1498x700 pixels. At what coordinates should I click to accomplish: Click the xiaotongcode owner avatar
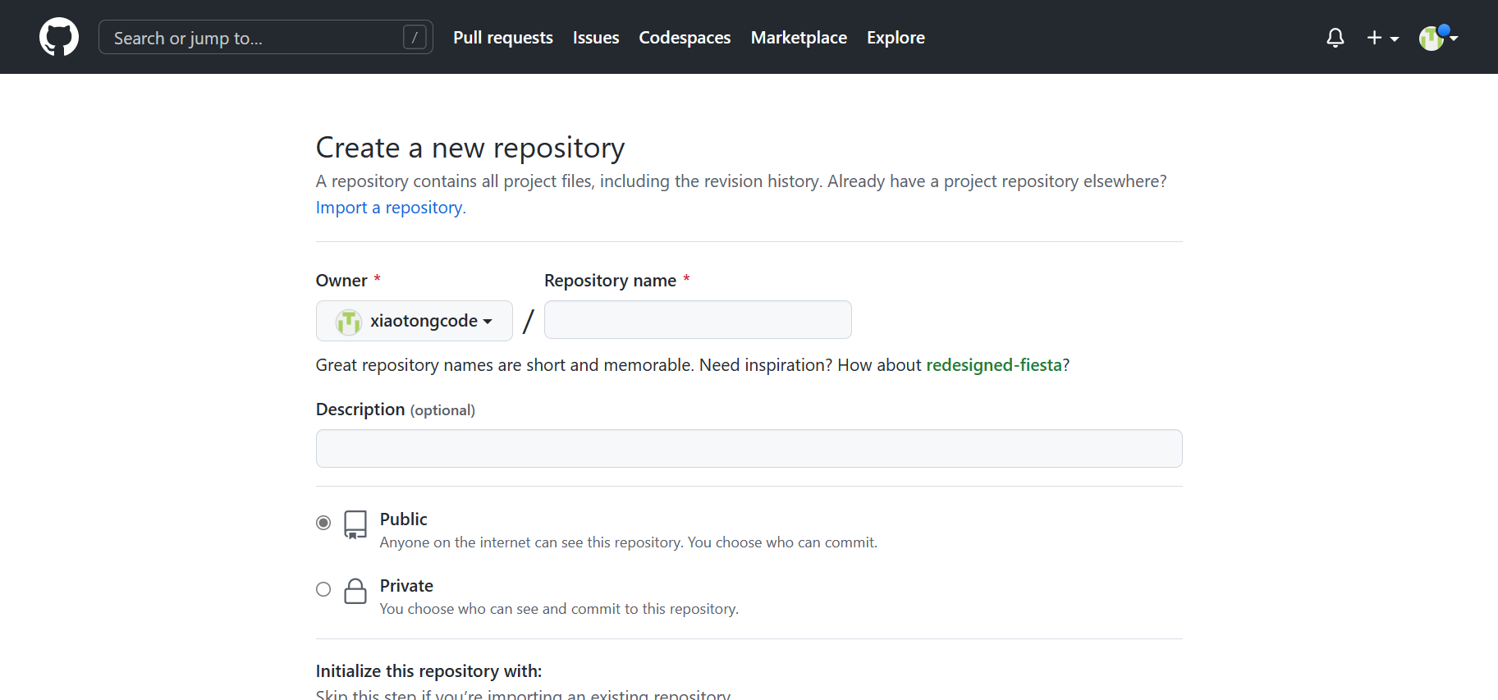[x=349, y=322]
